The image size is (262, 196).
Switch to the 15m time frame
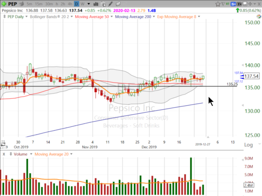click(x=38, y=4)
